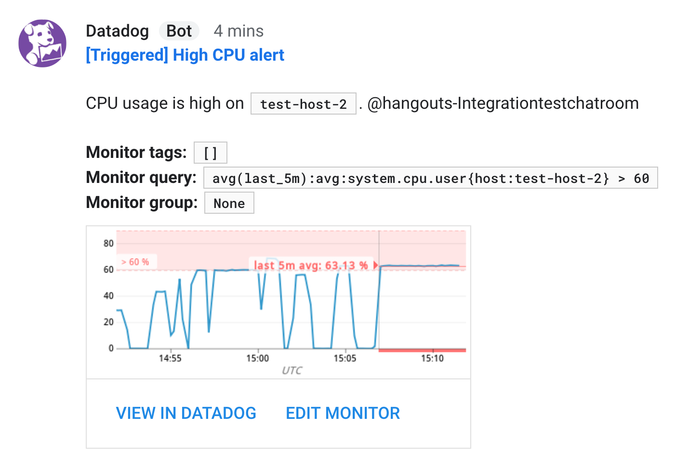Screen dimensions: 689x467
Task: Click the Datadog dog avatar icon
Action: click(42, 43)
